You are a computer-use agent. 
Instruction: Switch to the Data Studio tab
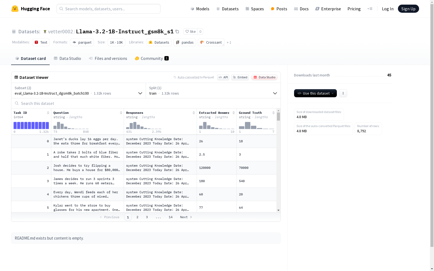(67, 59)
